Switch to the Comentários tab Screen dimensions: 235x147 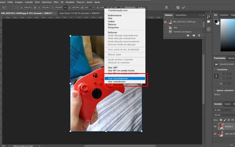coord(181,15)
